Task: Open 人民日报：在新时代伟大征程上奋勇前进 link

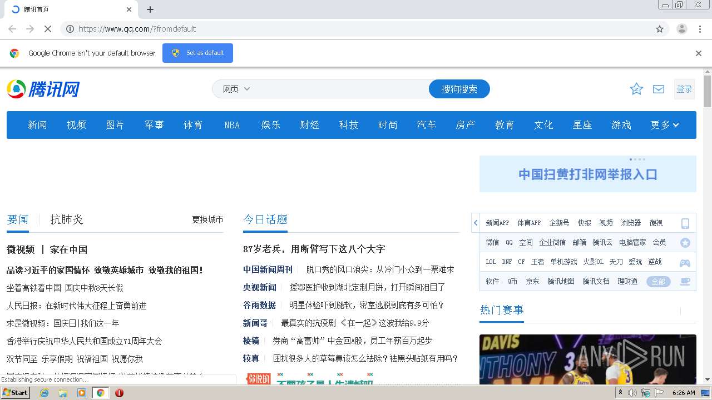Action: [77, 306]
